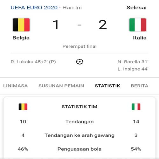Screen dimensions: 159x159
Task: Click the Belgia team name
Action: pos(21,38)
